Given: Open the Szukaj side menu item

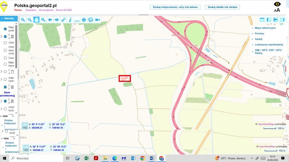Looking at the screenshot, I should coord(258,39).
